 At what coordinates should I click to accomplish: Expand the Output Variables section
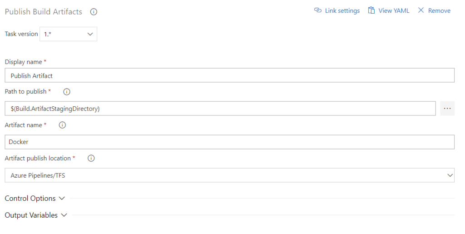pyautogui.click(x=36, y=215)
